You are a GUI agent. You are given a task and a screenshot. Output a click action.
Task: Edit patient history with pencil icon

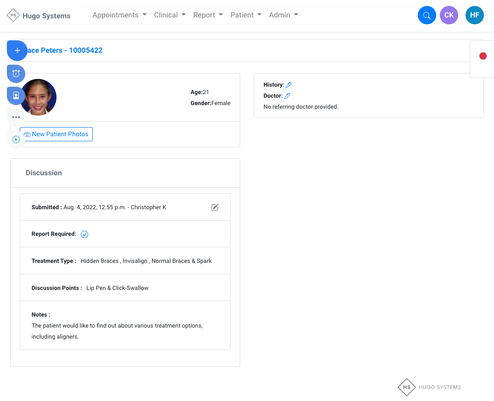coord(288,85)
